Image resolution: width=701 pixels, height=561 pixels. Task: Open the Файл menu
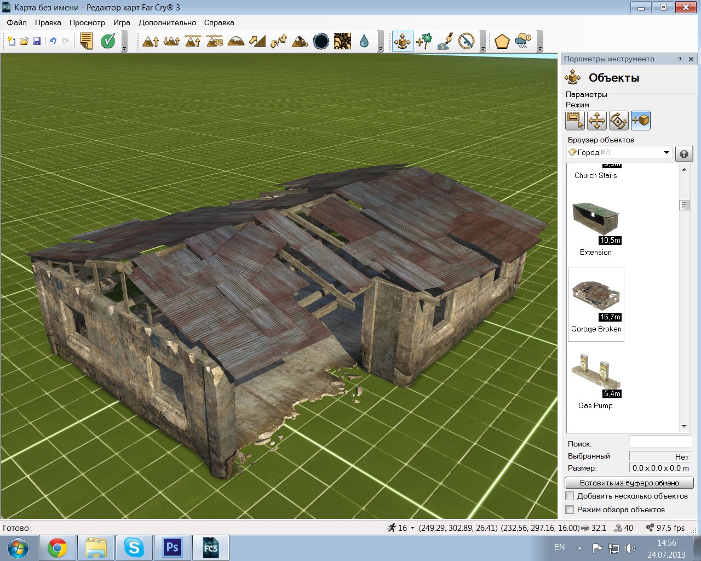(17, 22)
